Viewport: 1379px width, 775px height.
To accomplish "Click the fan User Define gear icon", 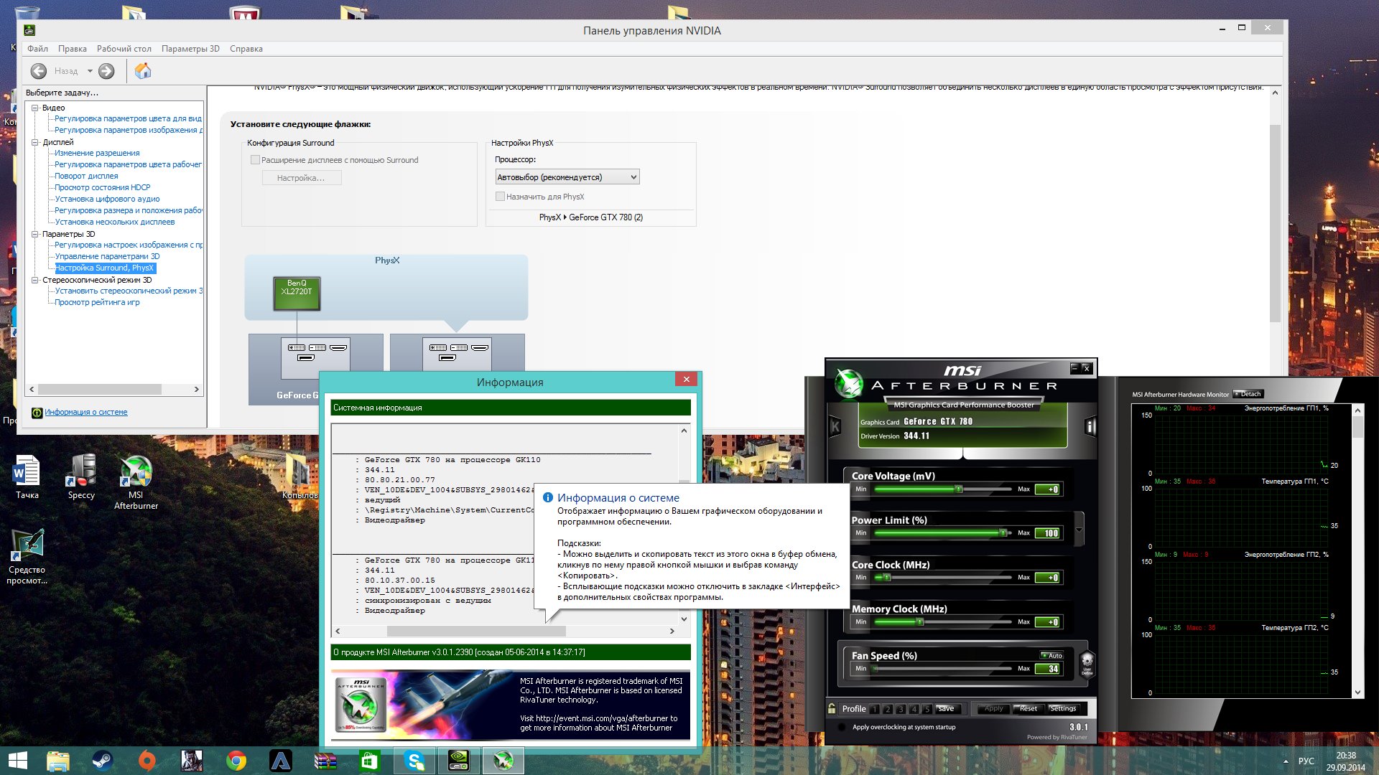I will pos(1087,662).
